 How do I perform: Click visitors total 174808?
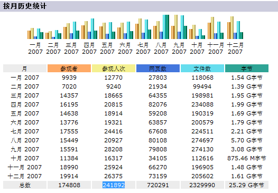click(x=69, y=185)
